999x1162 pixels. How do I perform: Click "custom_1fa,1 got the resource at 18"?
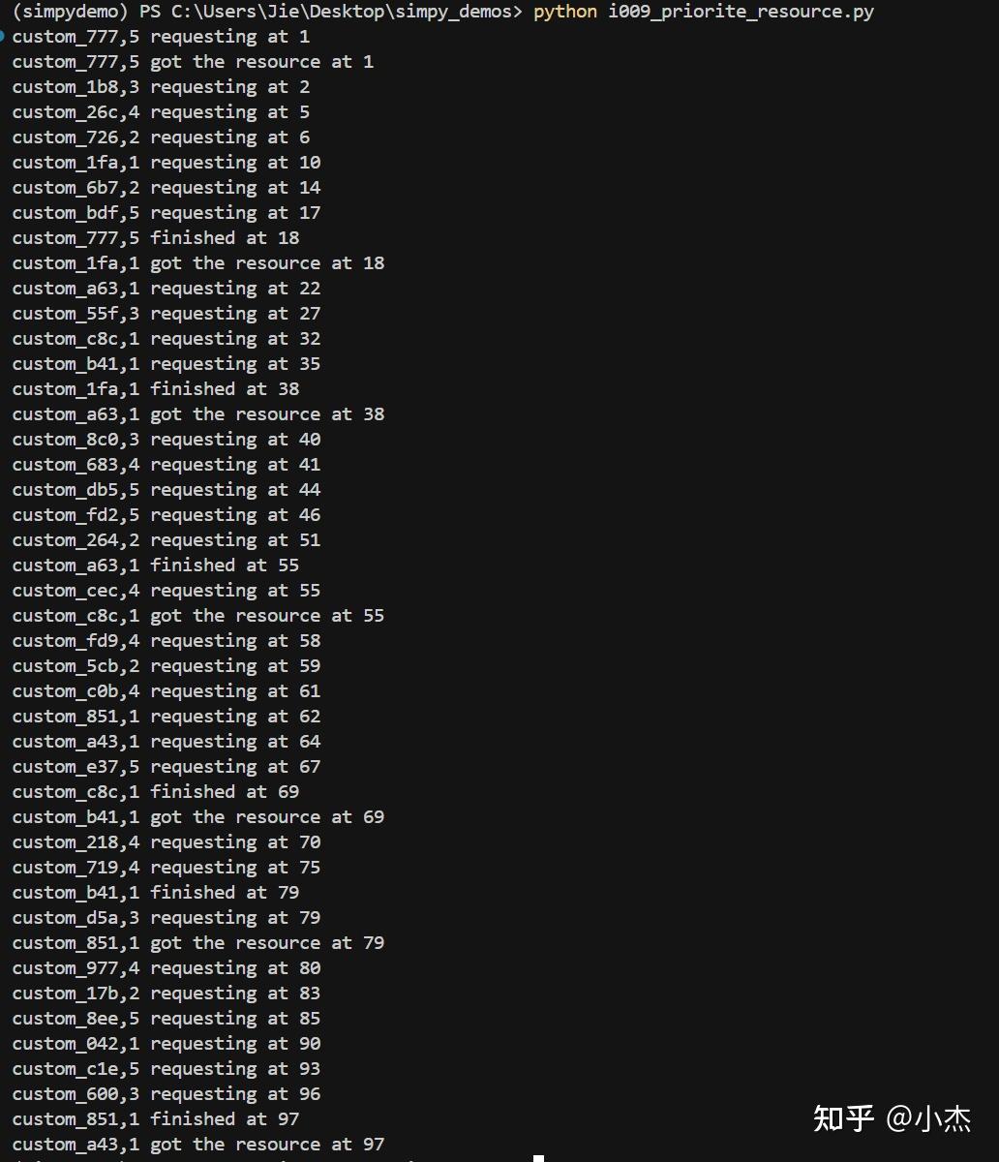(198, 263)
